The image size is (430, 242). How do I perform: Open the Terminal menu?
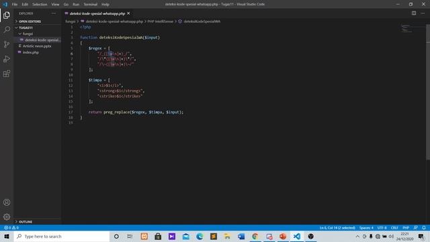click(x=91, y=5)
